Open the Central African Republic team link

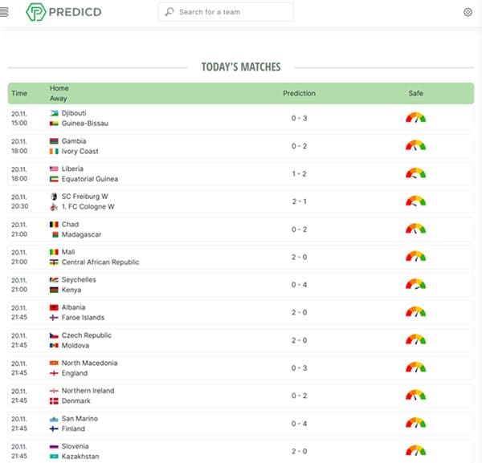100,262
